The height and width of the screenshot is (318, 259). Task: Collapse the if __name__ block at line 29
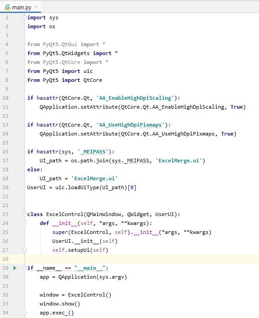pos(25,268)
